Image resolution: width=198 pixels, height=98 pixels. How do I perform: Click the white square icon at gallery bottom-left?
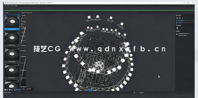pos(5,90)
